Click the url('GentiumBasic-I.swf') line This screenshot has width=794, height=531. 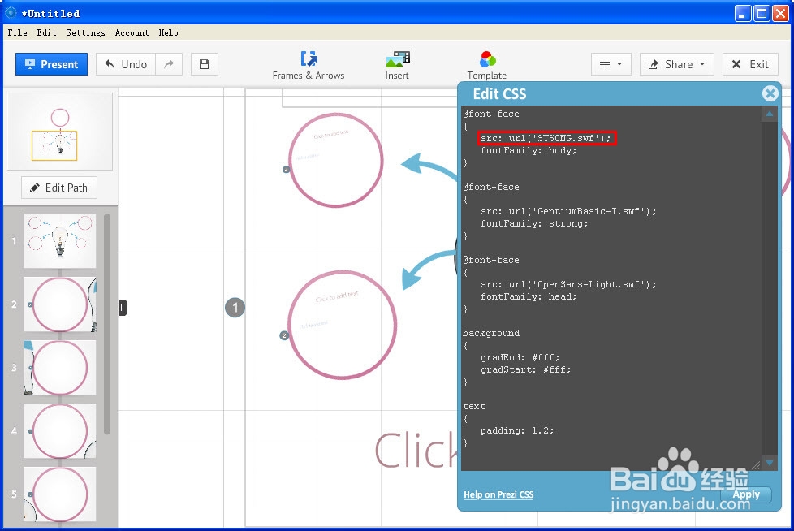[568, 211]
